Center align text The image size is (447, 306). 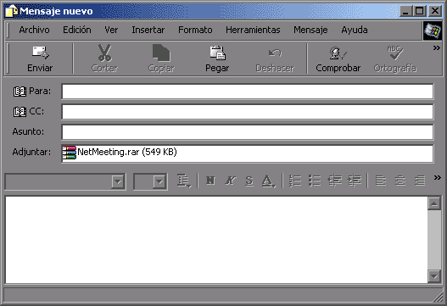(x=400, y=181)
